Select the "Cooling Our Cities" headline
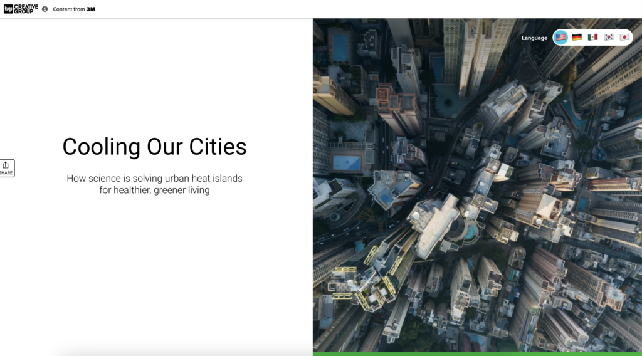The image size is (642, 356). (154, 147)
